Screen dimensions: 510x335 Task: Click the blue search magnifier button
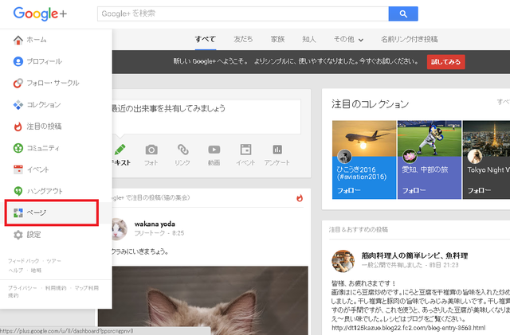tap(403, 14)
